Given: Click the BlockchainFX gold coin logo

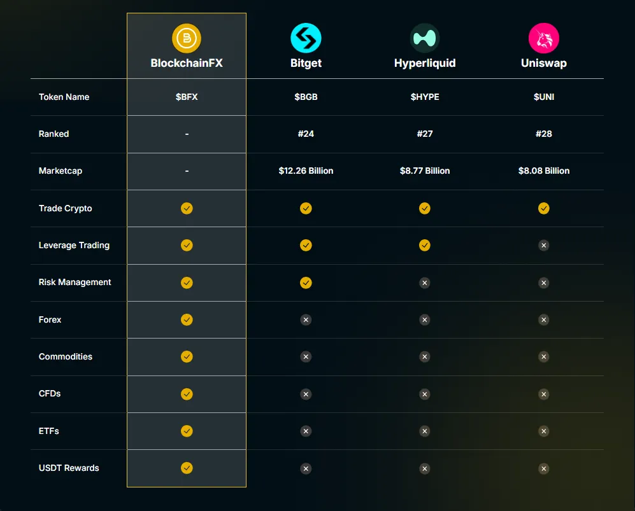Looking at the screenshot, I should click(x=187, y=38).
